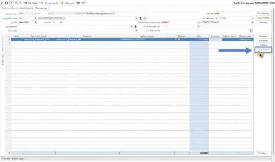This screenshot has height=162, width=275.
Task: Expand the bank account 0000407 dropdown
Action: [x=198, y=22]
